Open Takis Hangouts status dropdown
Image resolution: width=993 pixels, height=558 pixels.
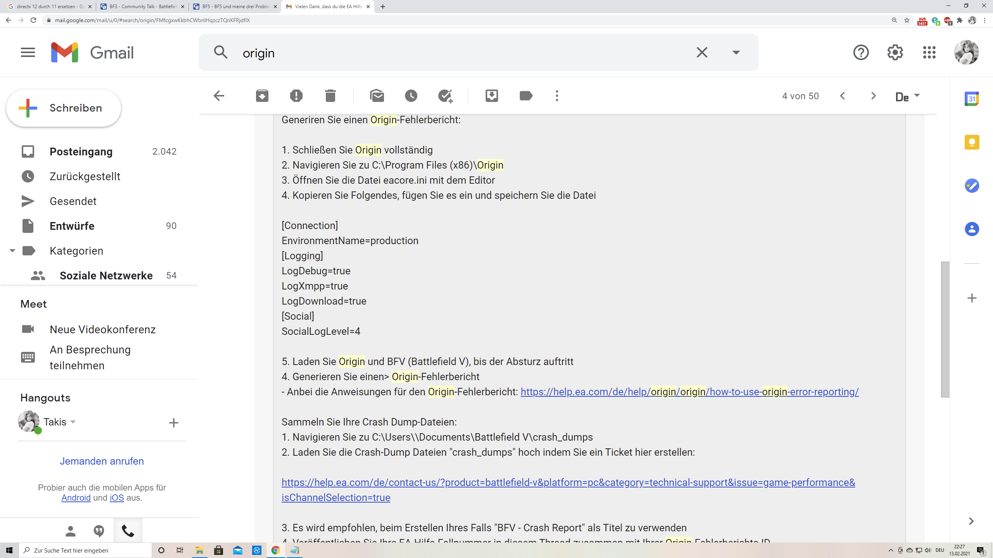click(73, 422)
